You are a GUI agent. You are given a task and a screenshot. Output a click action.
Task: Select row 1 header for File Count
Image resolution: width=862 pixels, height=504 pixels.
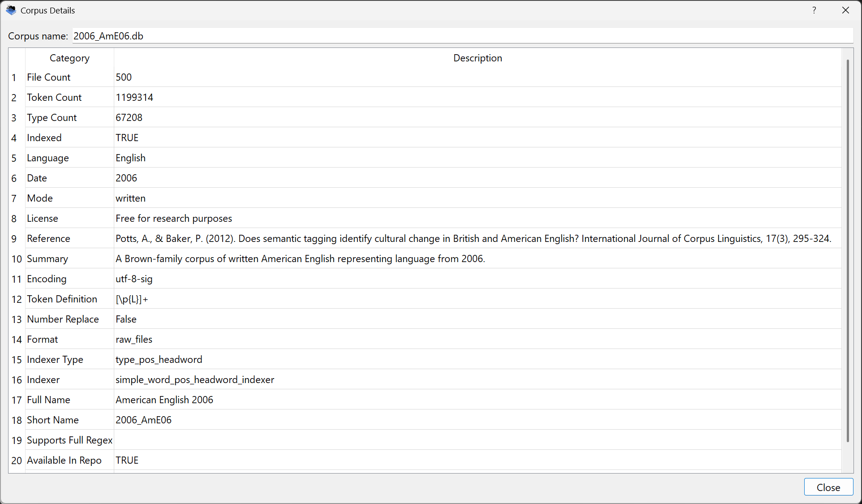click(x=14, y=78)
